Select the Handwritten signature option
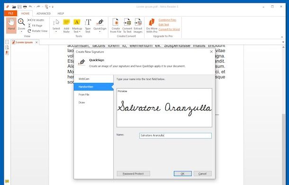Image resolution: width=289 pixels, height=185 pixels. 94,87
